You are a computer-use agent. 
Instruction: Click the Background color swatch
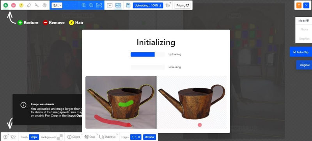click(x=60, y=137)
